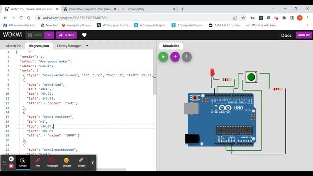Open the Chrome three-dot menu

pos(308,18)
